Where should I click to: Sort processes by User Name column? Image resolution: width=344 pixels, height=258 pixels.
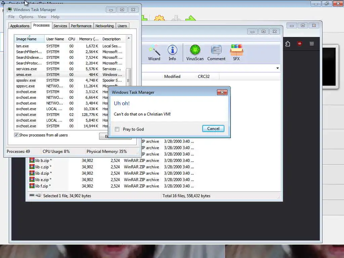pyautogui.click(x=55, y=39)
